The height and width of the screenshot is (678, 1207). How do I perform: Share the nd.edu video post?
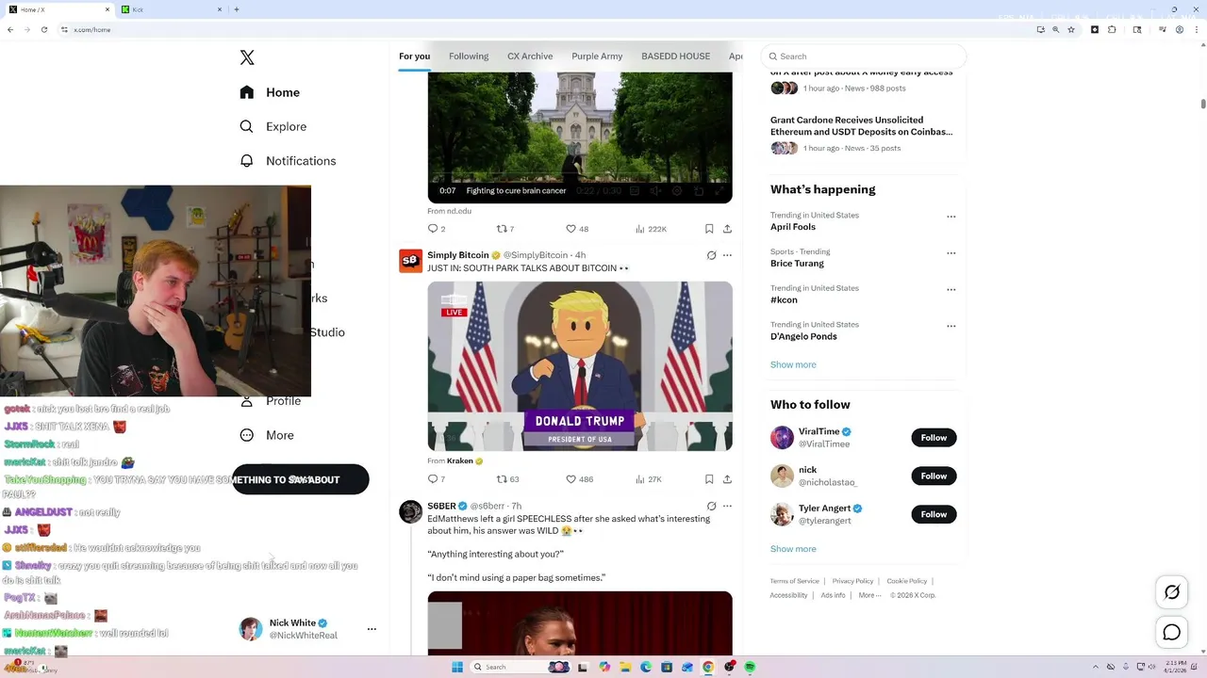click(x=727, y=229)
